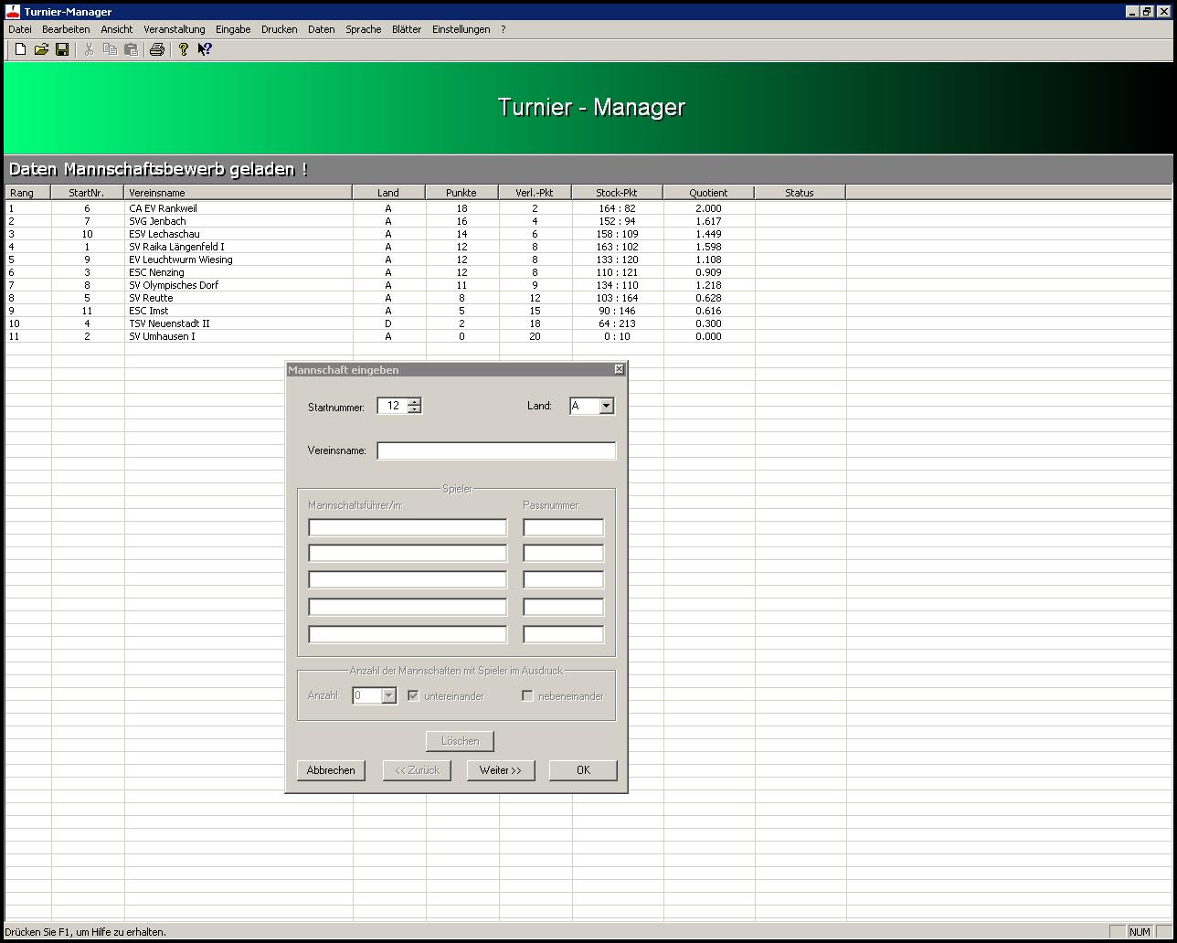This screenshot has height=943, width=1177.
Task: Sort by Rang column header
Action: point(27,193)
